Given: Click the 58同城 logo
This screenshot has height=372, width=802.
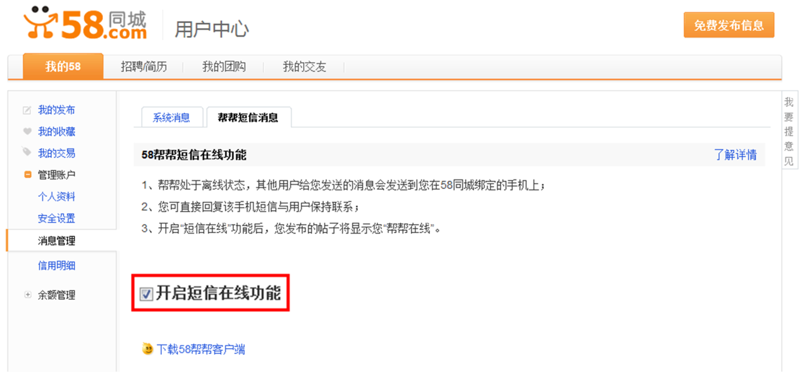Looking at the screenshot, I should click(85, 23).
